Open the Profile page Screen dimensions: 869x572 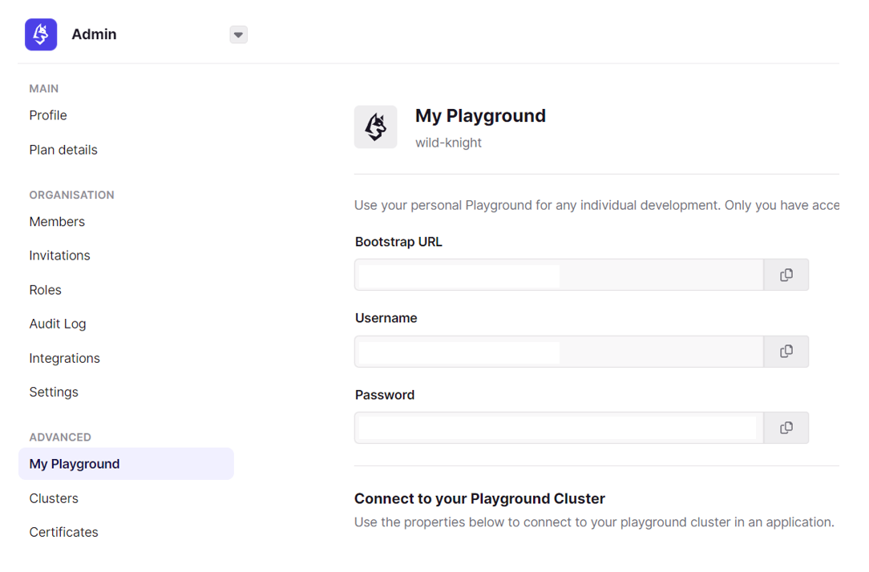(x=48, y=115)
